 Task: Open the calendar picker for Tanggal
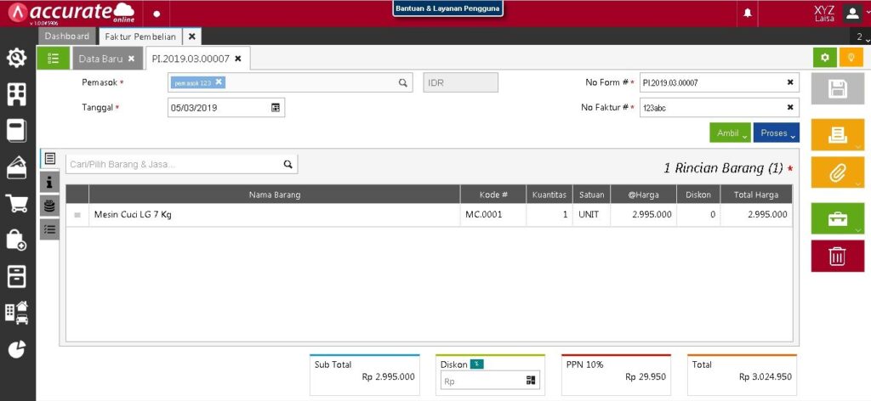[276, 108]
